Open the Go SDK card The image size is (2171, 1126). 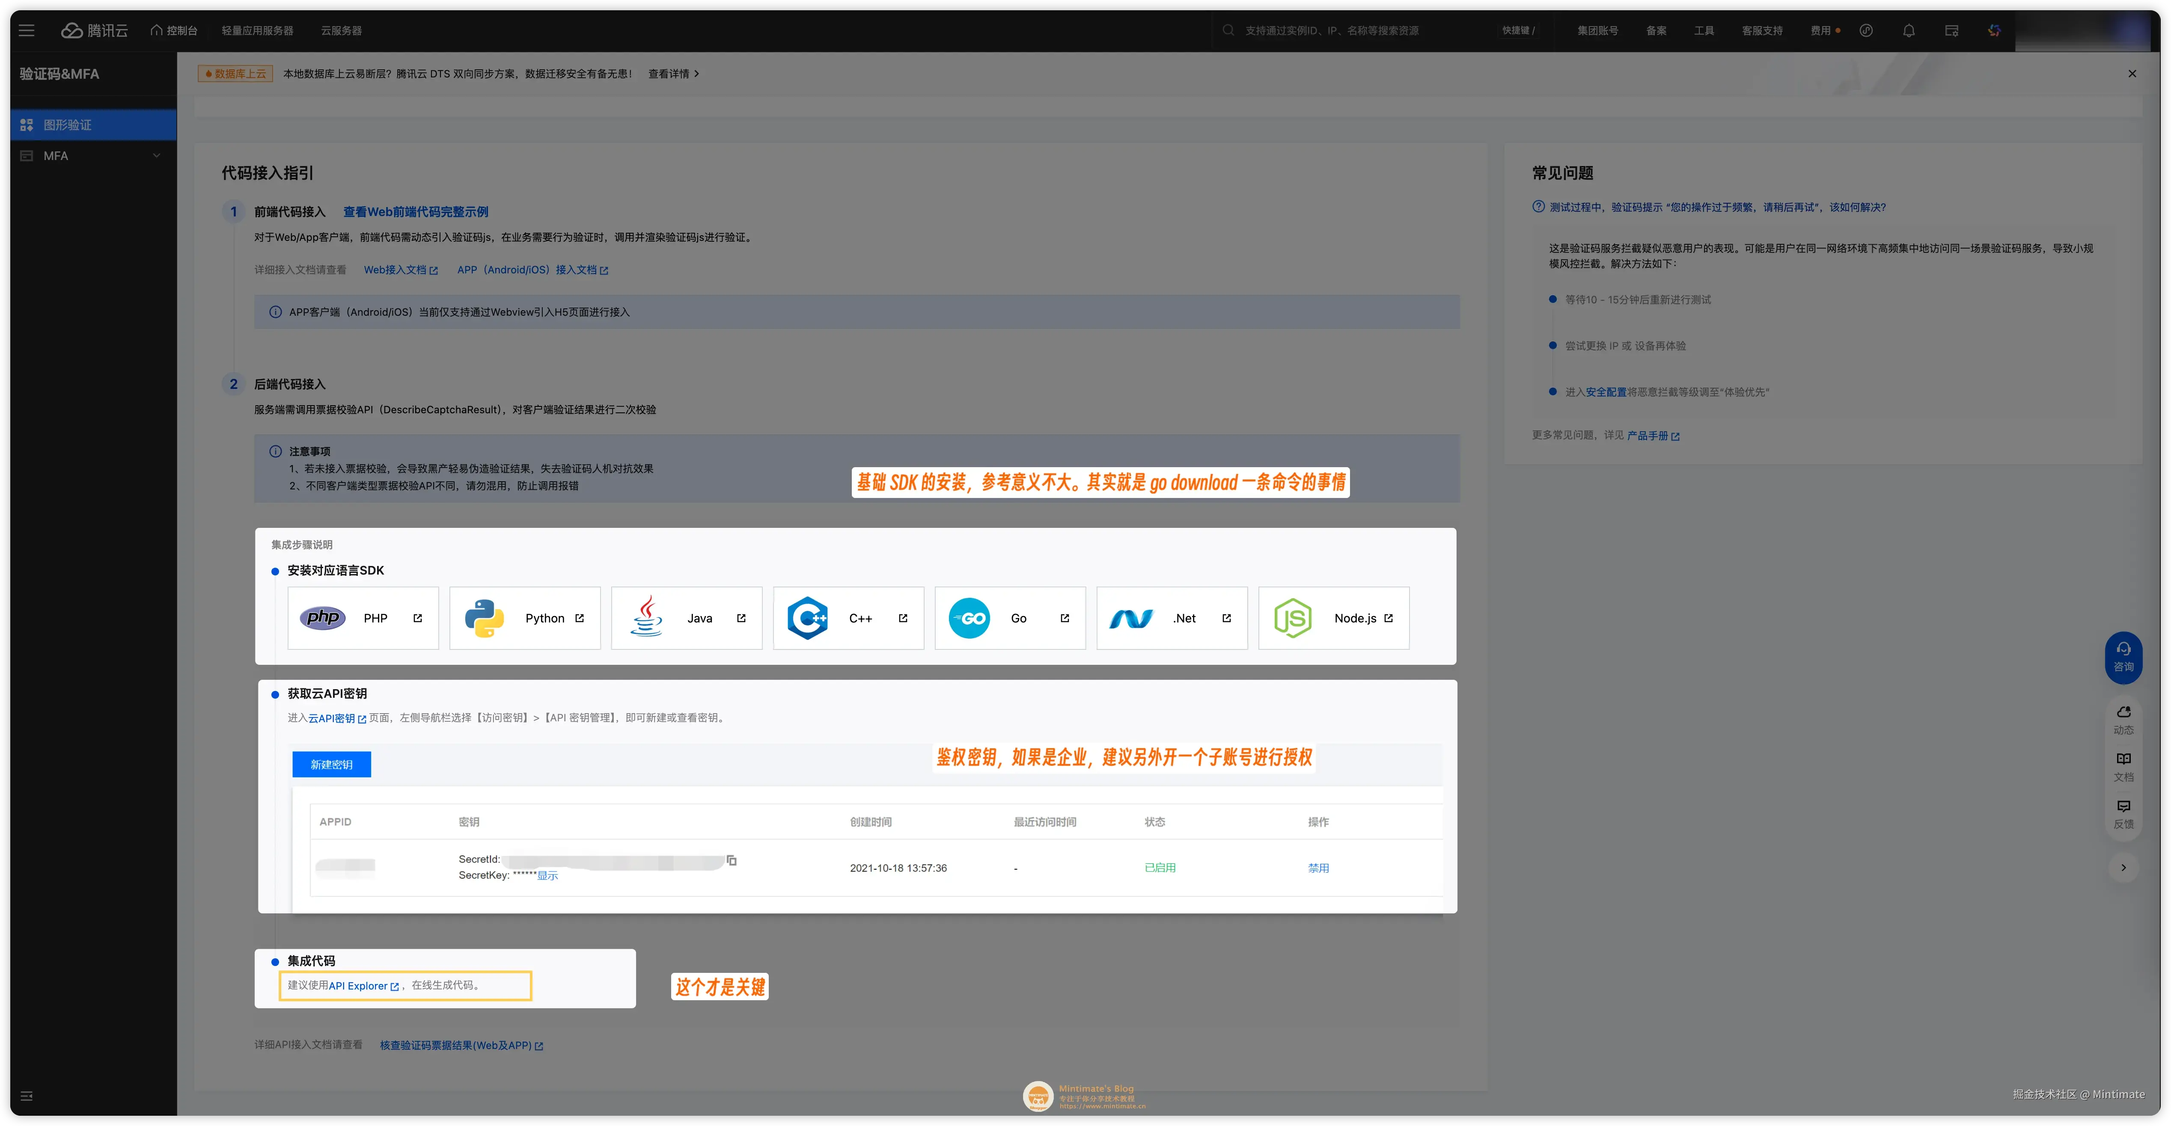point(1010,618)
